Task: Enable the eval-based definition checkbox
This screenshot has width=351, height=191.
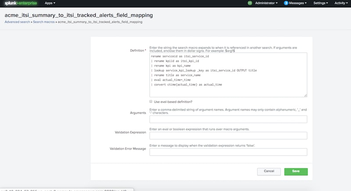Action: (151, 102)
